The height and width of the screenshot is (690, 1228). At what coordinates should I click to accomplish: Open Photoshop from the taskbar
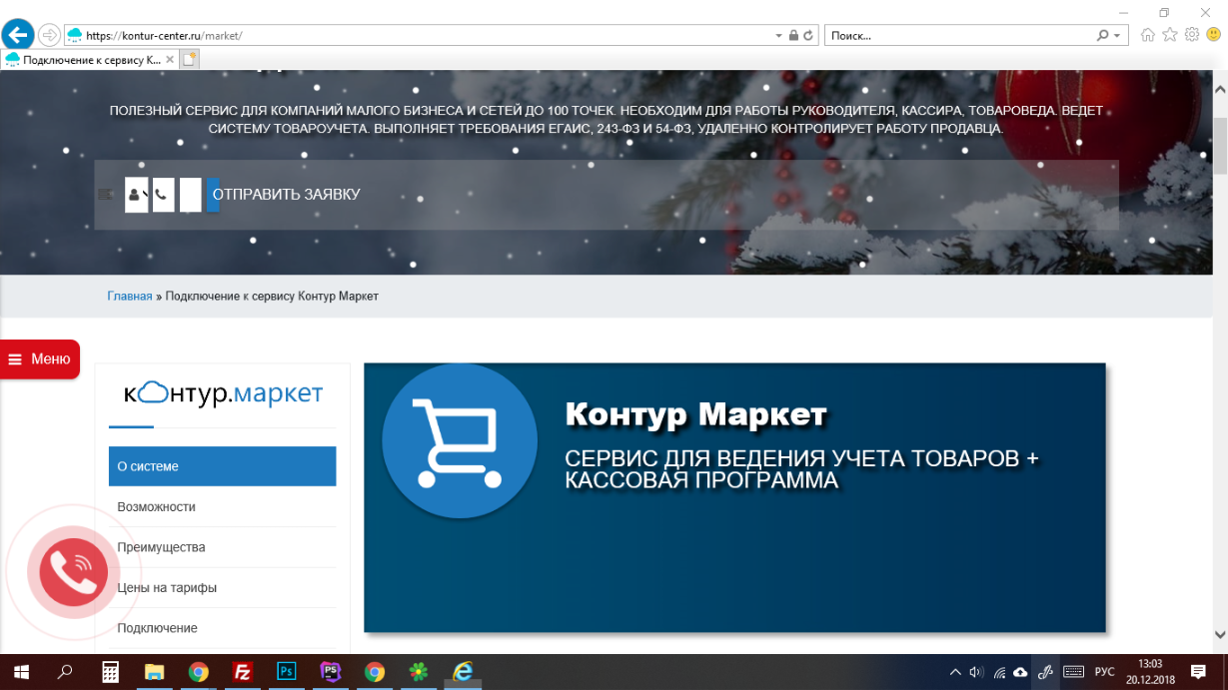(286, 672)
